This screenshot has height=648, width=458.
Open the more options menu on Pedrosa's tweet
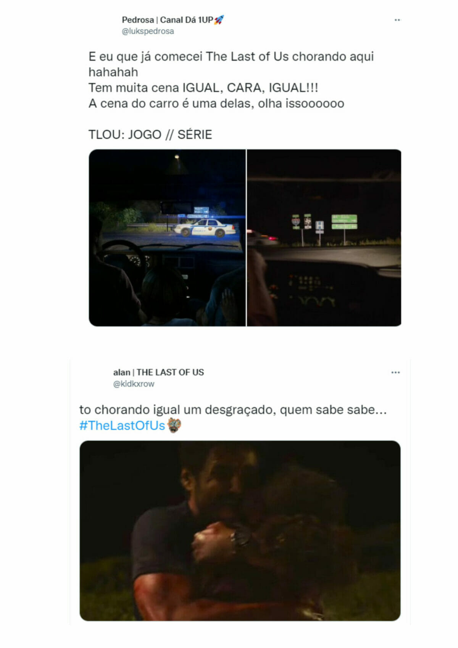click(x=397, y=20)
